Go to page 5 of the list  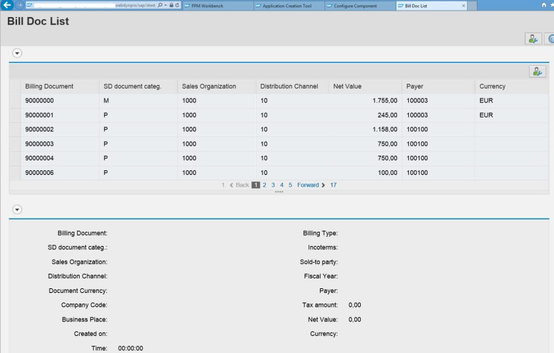tap(290, 185)
